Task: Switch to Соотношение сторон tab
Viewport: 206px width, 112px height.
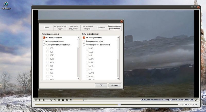Action: 87,27
